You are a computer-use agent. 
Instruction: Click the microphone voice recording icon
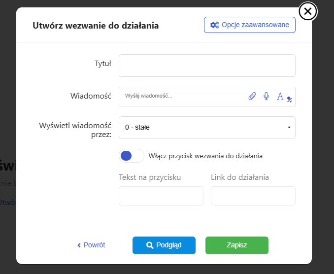pyautogui.click(x=266, y=96)
